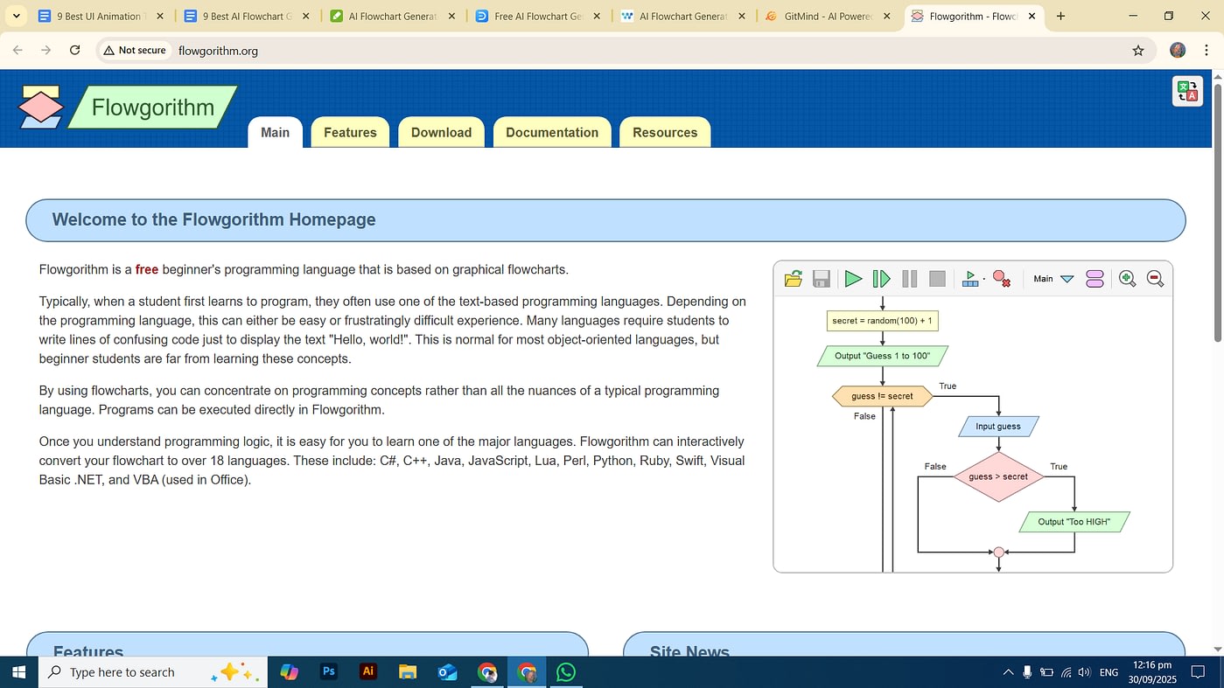Click the Flowgorithm logo shapes icon
1224x688 pixels.
click(x=40, y=108)
